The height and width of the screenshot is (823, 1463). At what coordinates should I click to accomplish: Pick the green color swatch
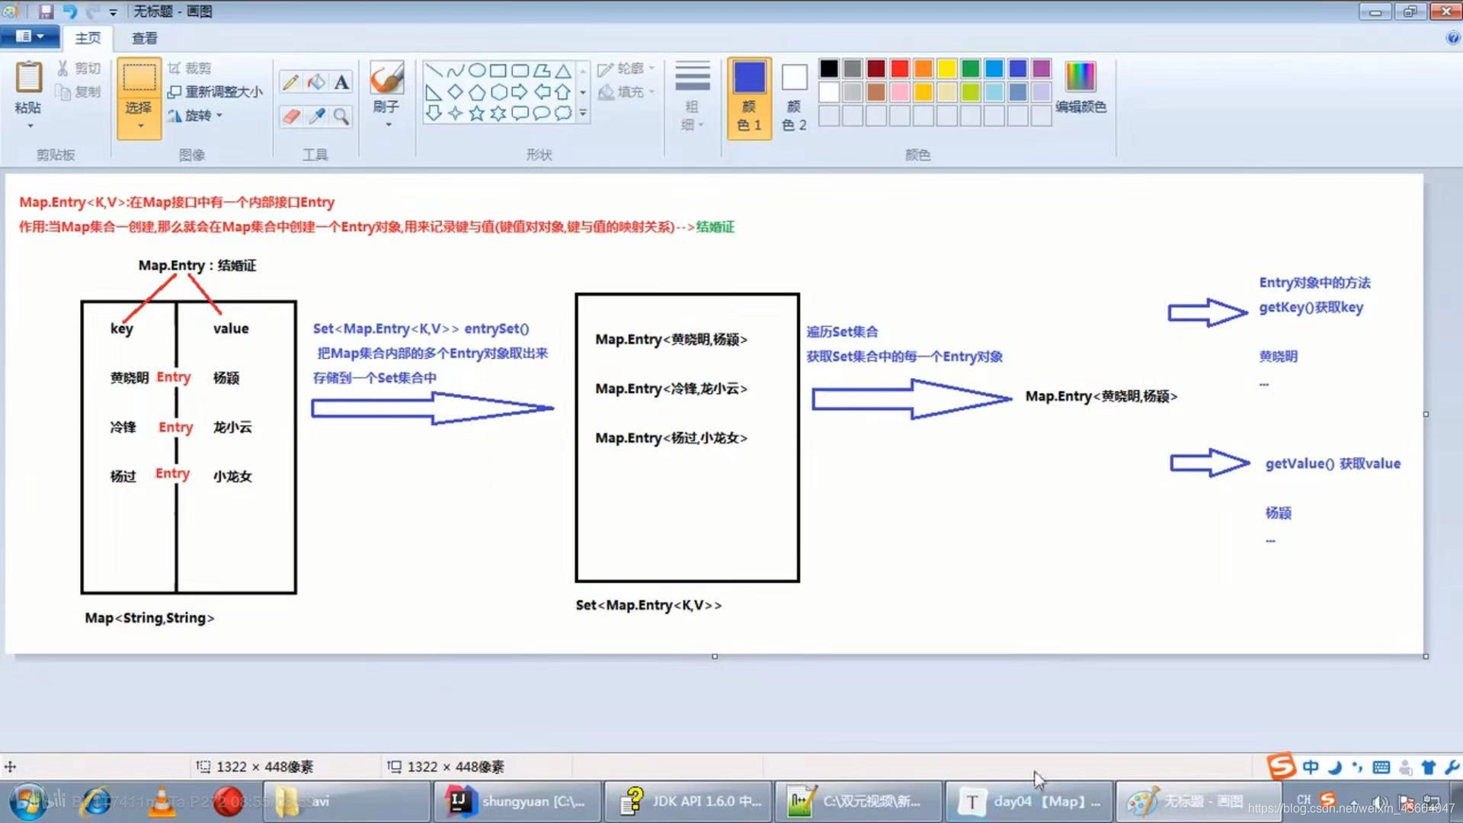(x=971, y=69)
